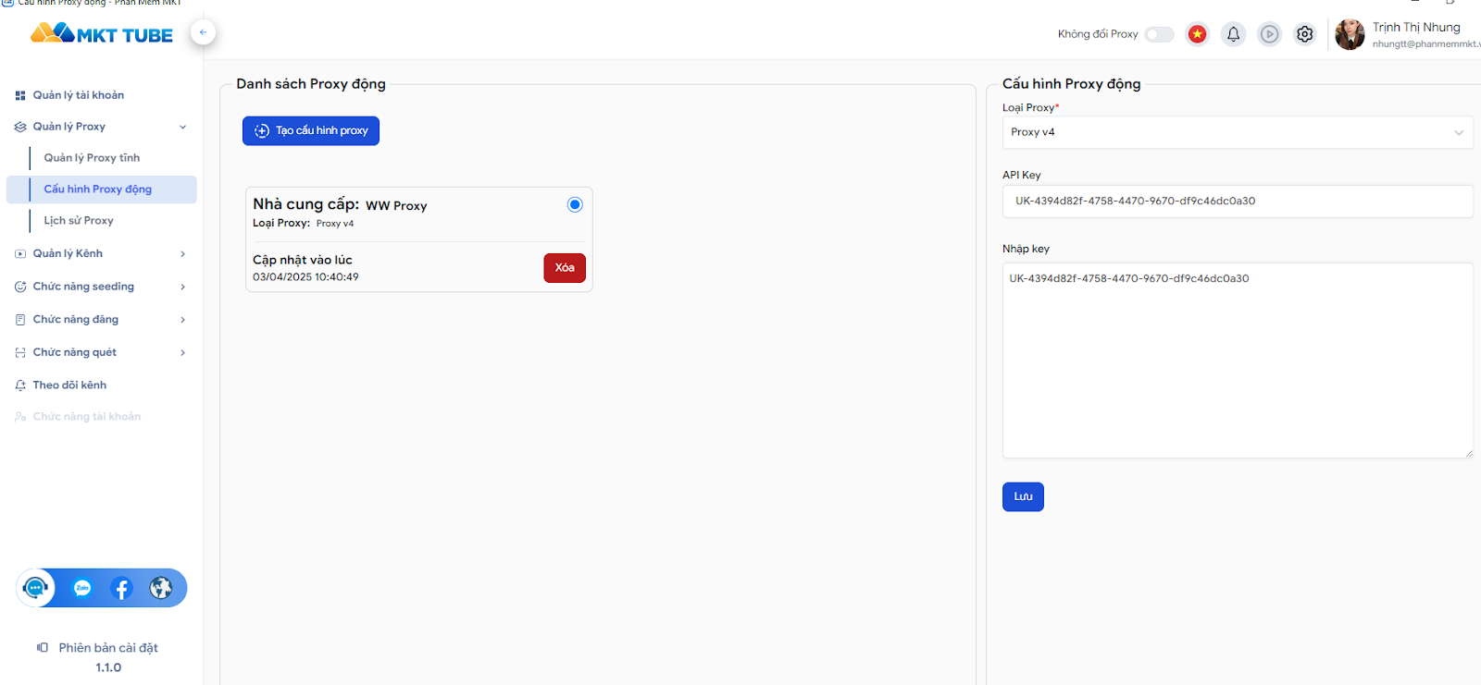Image resolution: width=1481 pixels, height=685 pixels.
Task: Open Lịch sử Proxy submenu
Action: (x=79, y=221)
